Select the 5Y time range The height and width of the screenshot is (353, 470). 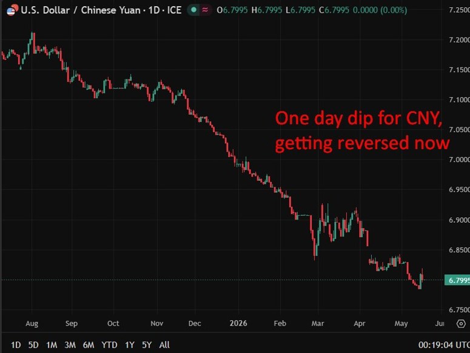(x=147, y=345)
